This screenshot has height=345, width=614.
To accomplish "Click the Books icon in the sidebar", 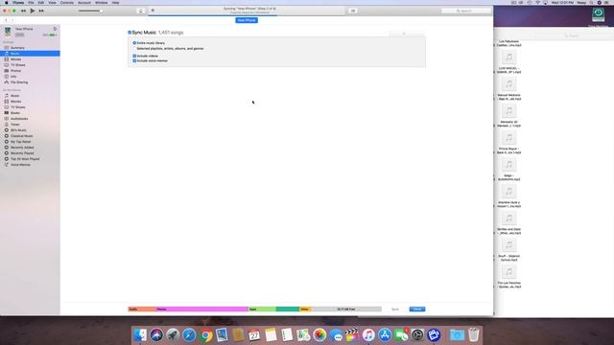I will point(7,113).
